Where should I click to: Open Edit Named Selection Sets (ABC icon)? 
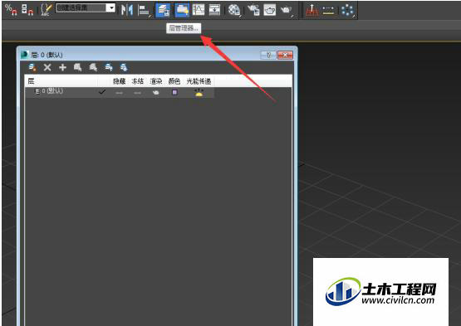pos(47,10)
